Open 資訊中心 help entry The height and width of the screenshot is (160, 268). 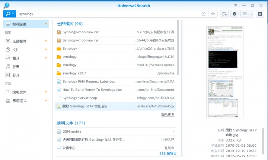point(115,147)
